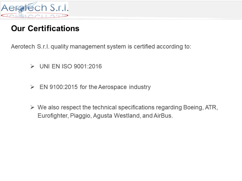Viewport: 242px width, 181px height.
Task: Select the 'Our Certifications' heading
Action: click(x=45, y=28)
